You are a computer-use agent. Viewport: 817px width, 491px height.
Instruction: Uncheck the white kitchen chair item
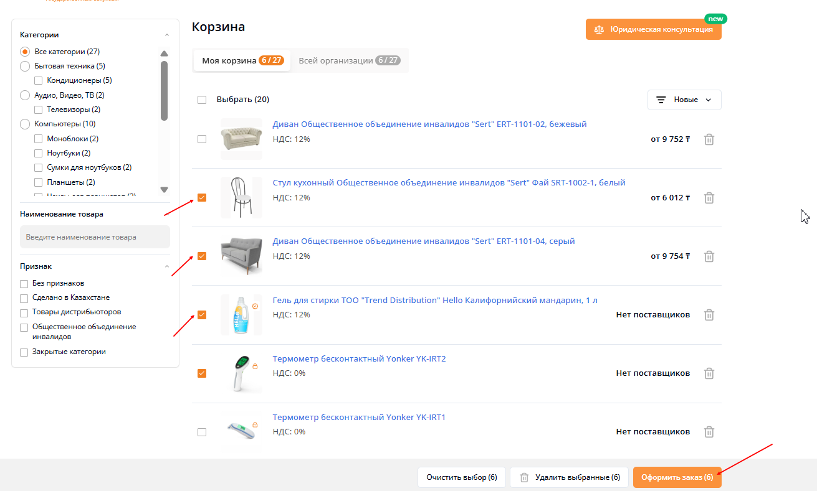202,198
